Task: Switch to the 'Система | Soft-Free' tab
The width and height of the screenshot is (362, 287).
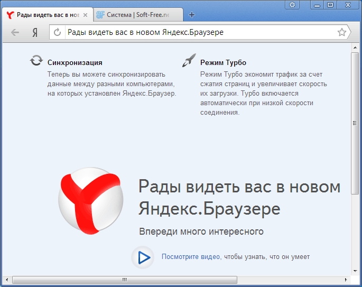Action: (138, 15)
